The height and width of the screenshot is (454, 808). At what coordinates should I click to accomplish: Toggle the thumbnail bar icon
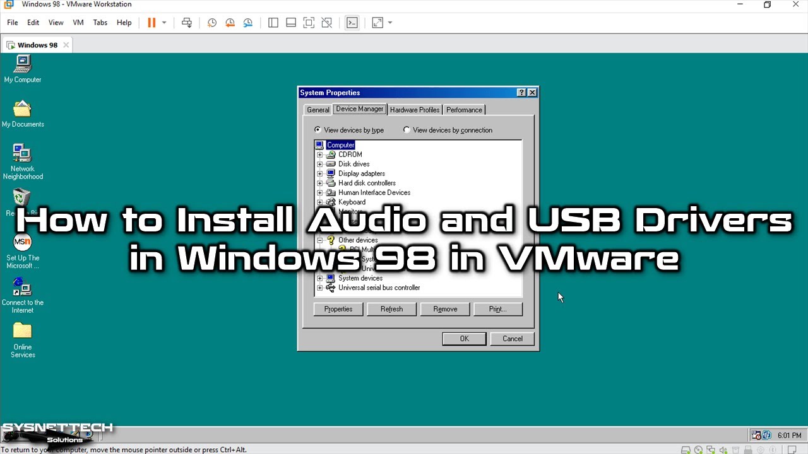pyautogui.click(x=291, y=23)
